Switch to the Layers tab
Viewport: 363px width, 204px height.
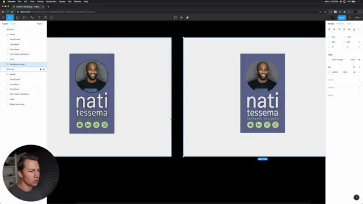(x=5, y=24)
